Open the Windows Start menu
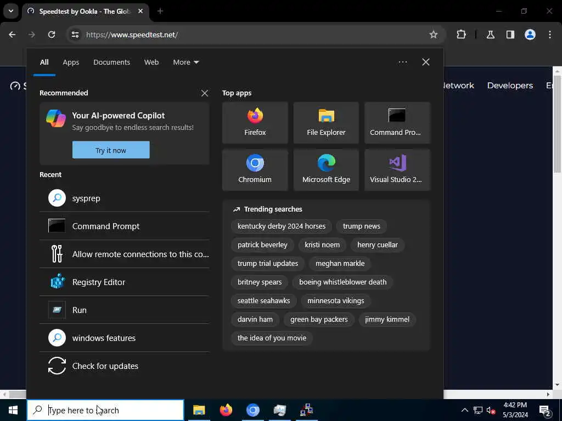This screenshot has height=421, width=562. pyautogui.click(x=13, y=410)
